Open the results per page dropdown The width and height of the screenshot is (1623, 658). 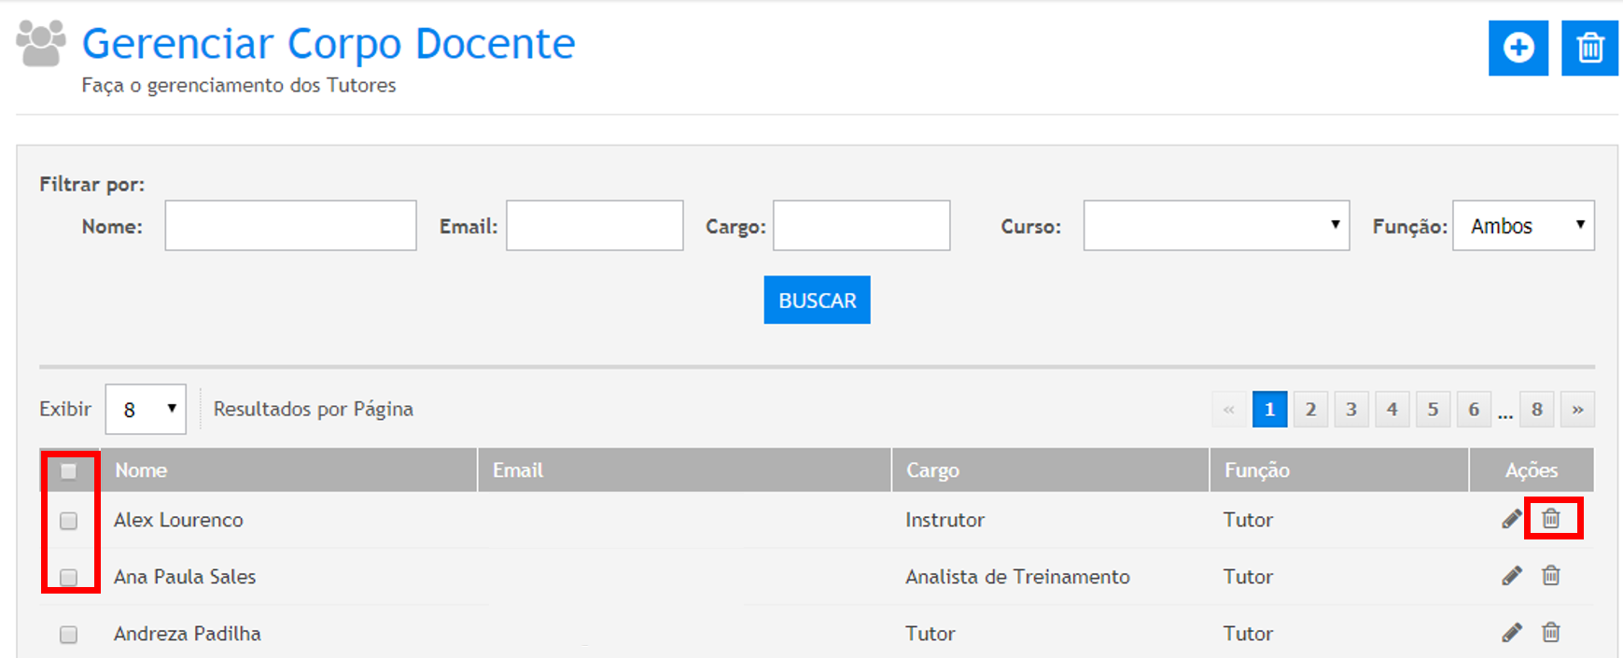[x=146, y=410]
